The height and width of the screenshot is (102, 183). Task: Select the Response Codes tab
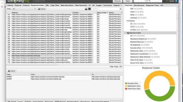(37, 5)
